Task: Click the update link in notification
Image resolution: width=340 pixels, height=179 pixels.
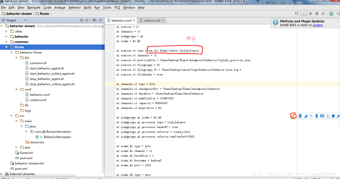Action: click(317, 25)
